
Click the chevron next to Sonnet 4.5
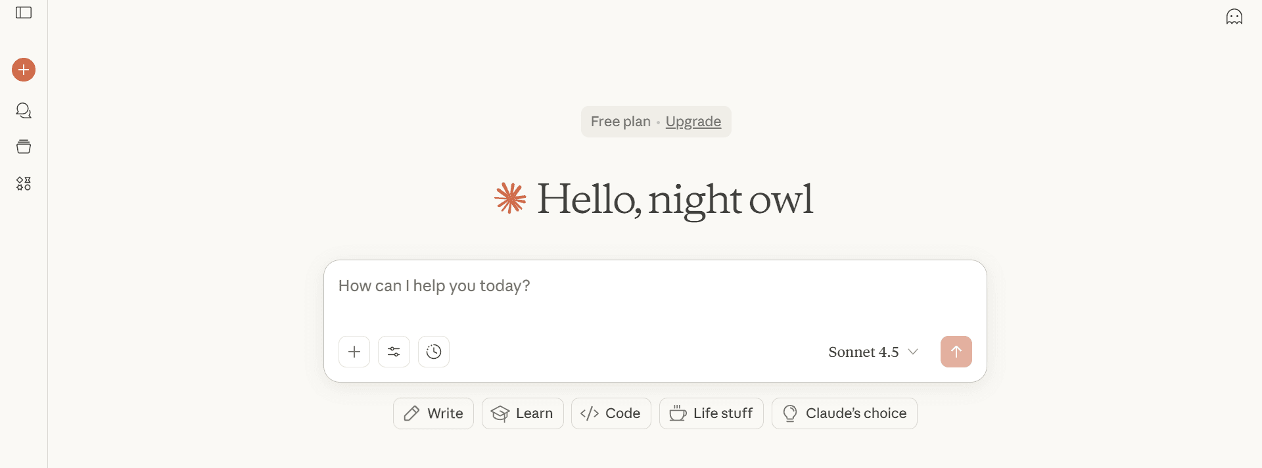tap(913, 352)
